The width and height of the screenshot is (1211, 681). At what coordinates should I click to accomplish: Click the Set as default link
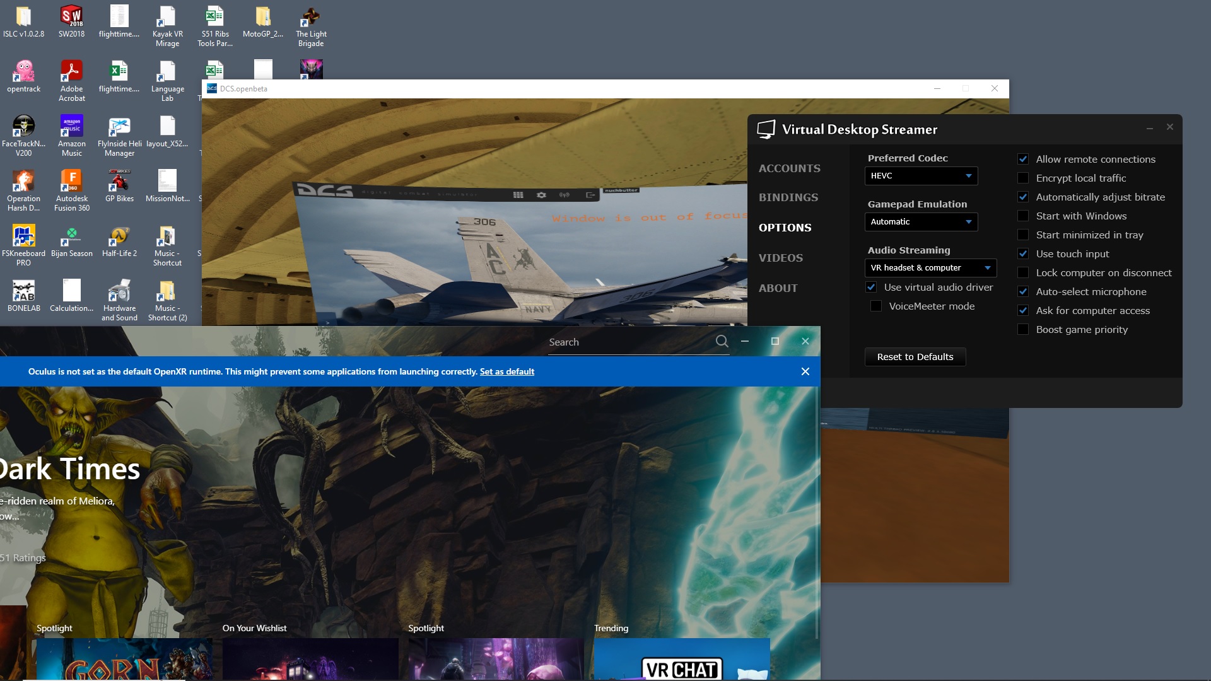click(x=506, y=371)
